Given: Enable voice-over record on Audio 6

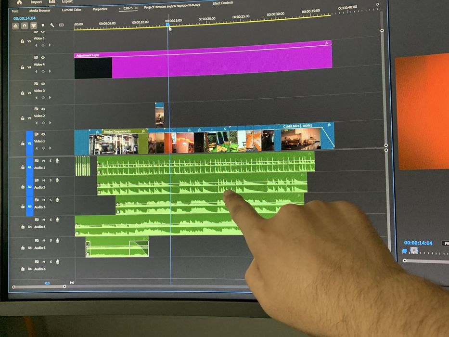Looking at the screenshot, I should click(58, 261).
